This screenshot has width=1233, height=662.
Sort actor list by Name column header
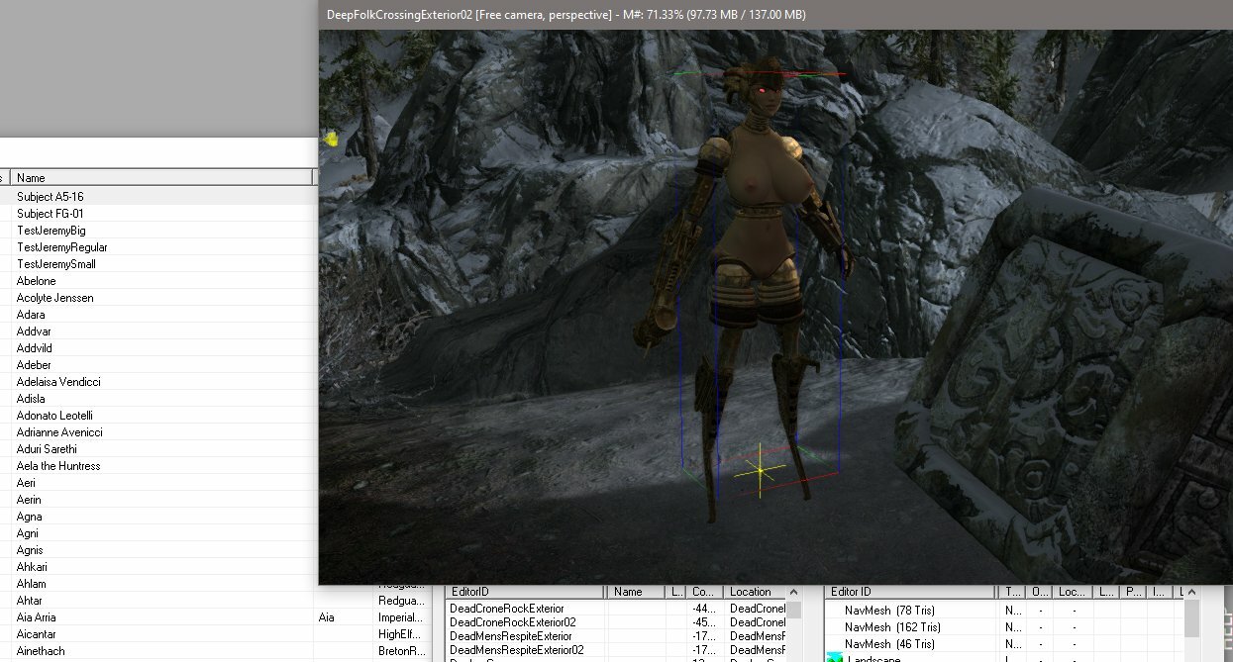(162, 178)
